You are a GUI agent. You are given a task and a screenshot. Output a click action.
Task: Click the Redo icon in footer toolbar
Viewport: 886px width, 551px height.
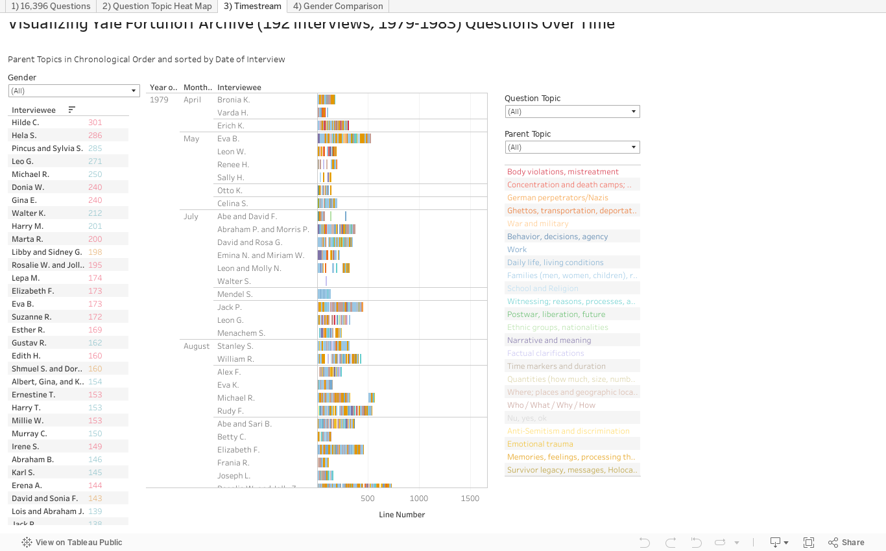[671, 543]
